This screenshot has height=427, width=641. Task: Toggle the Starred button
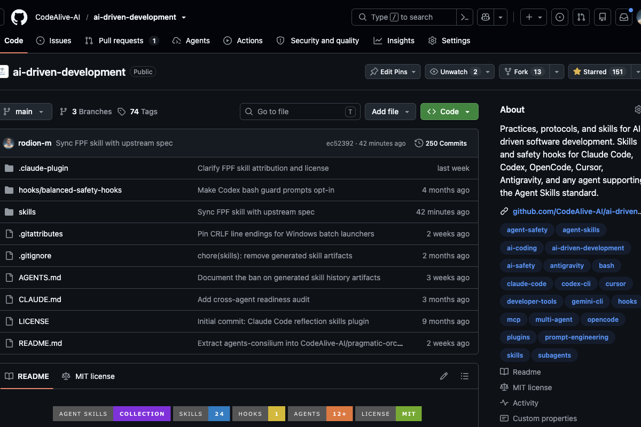tap(599, 72)
